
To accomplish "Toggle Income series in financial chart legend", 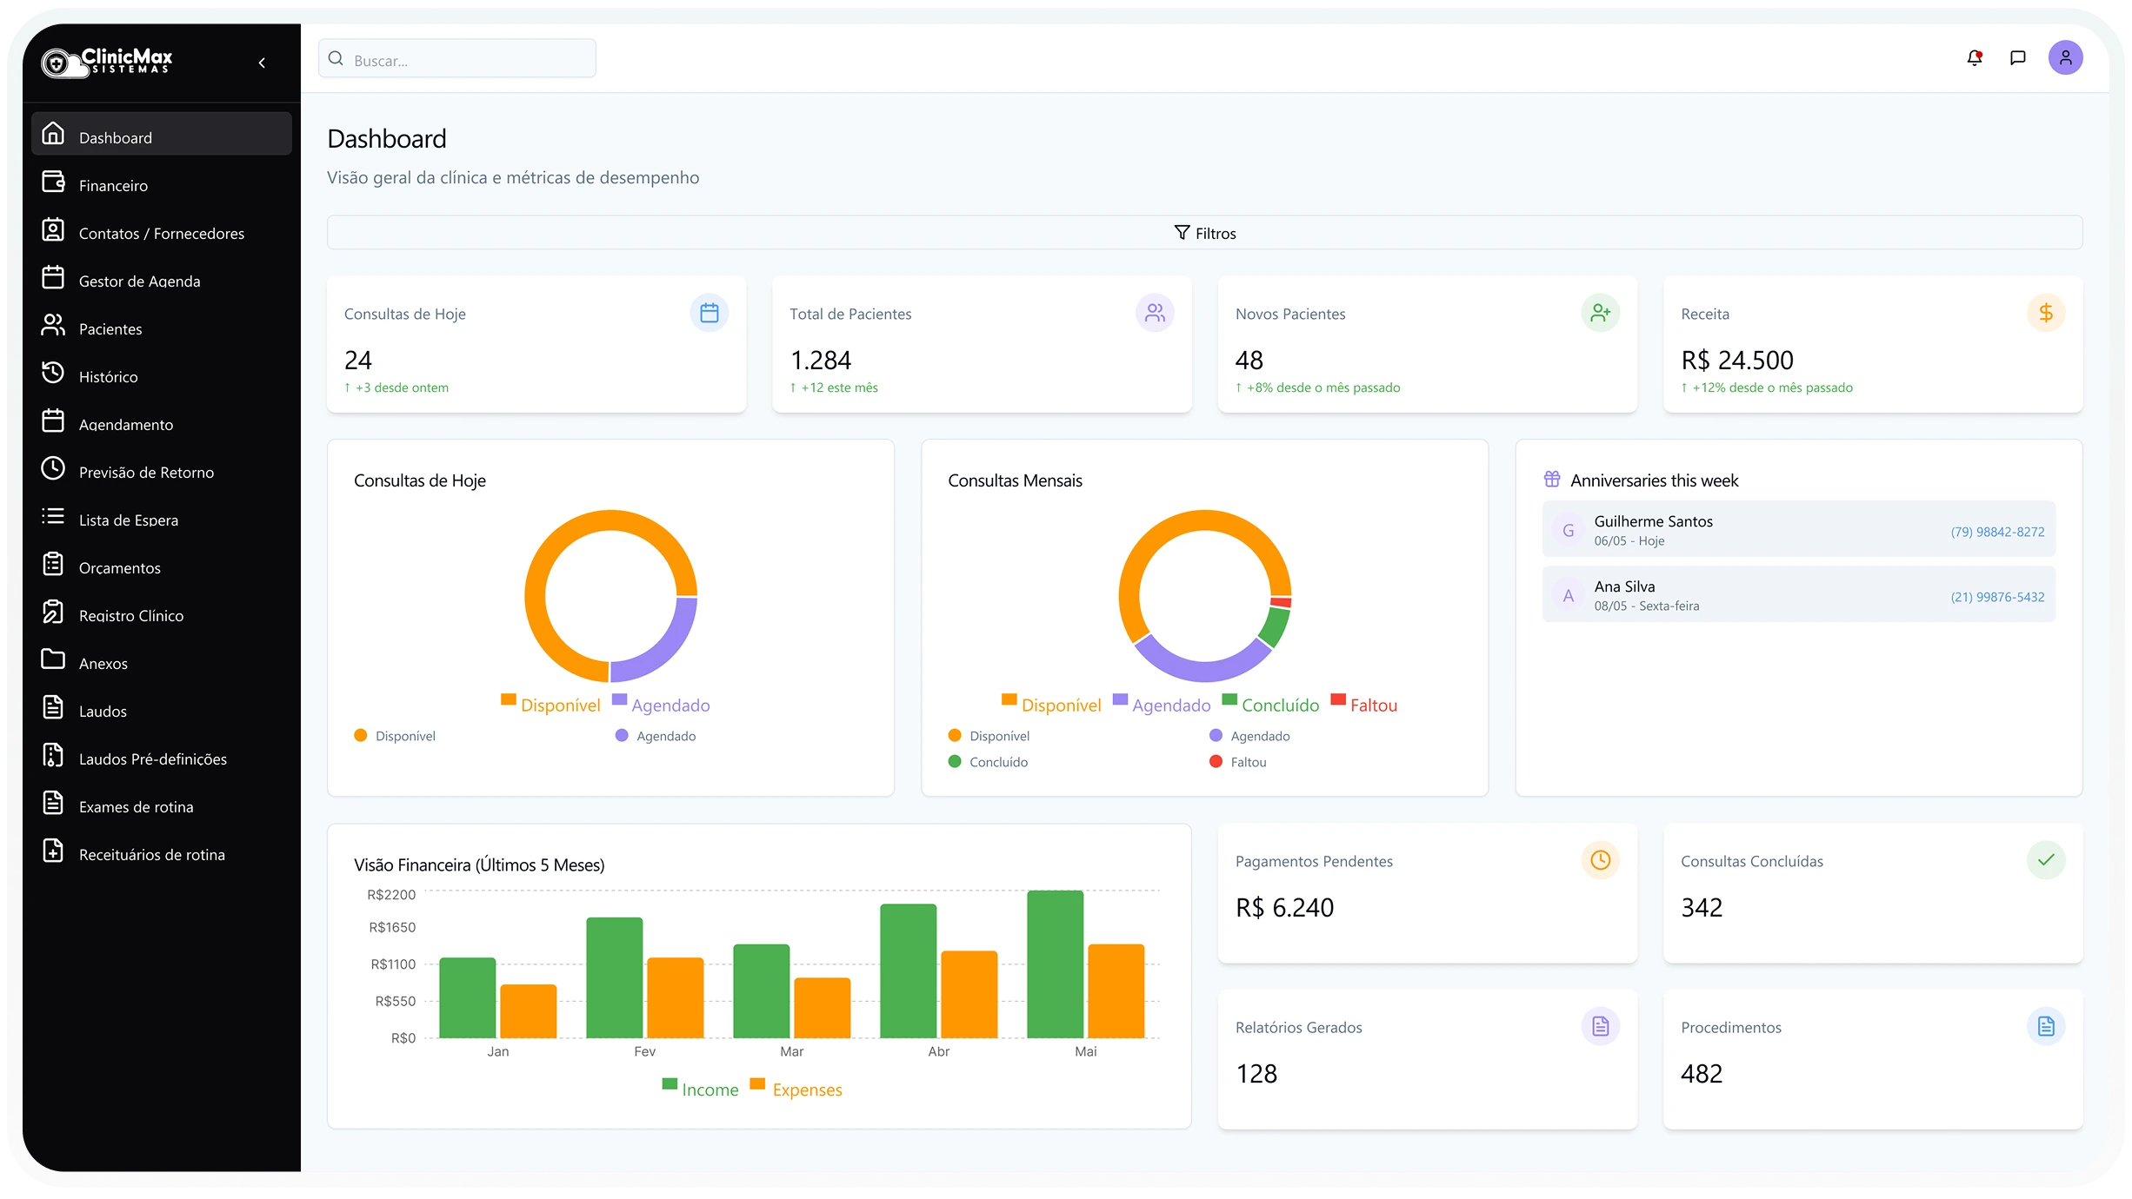I will point(700,1089).
